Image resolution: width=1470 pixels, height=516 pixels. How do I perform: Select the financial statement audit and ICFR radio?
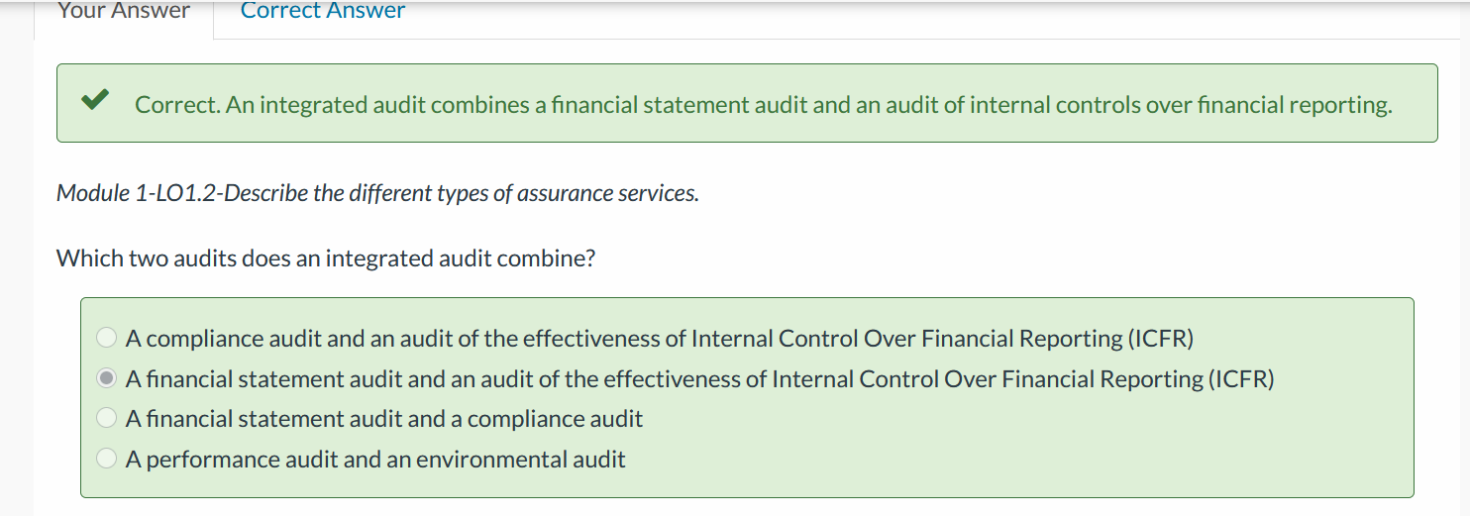tap(107, 378)
